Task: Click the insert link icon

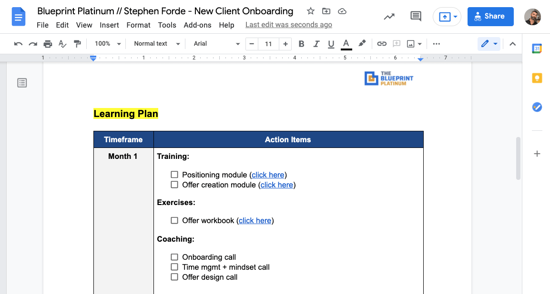Action: (x=381, y=44)
